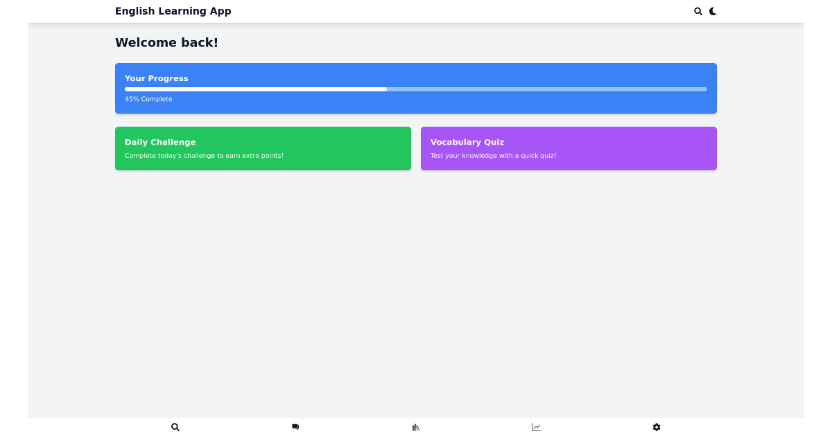Open the Daily Challenge card

(263, 148)
